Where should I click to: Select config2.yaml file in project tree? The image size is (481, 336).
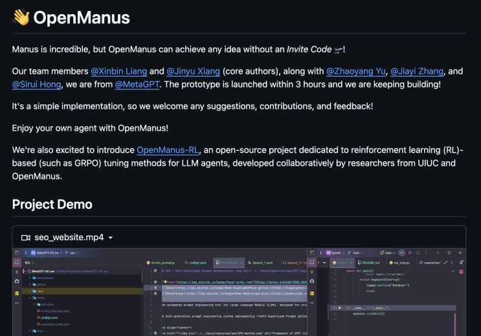(47, 318)
